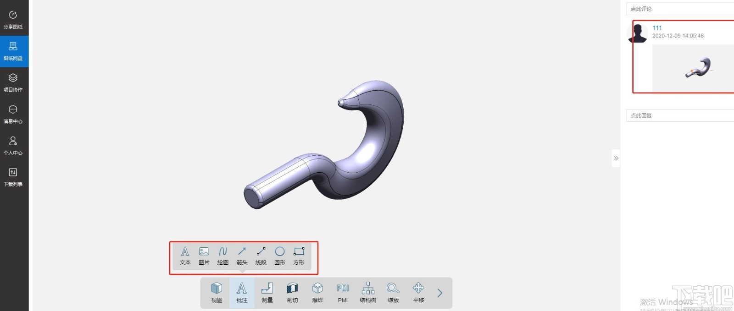This screenshot has height=311, width=734.
Task: Click the 点此评论 comment input field
Action: coord(680,9)
